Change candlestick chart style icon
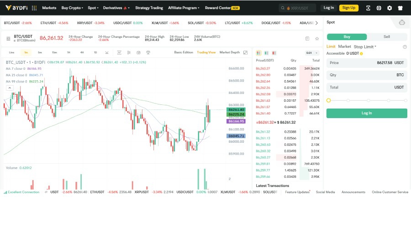 tap(129, 52)
